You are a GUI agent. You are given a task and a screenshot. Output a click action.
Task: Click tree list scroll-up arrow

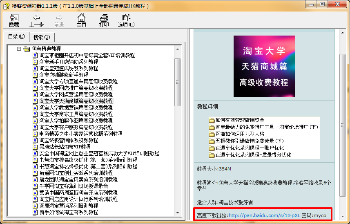178,49
